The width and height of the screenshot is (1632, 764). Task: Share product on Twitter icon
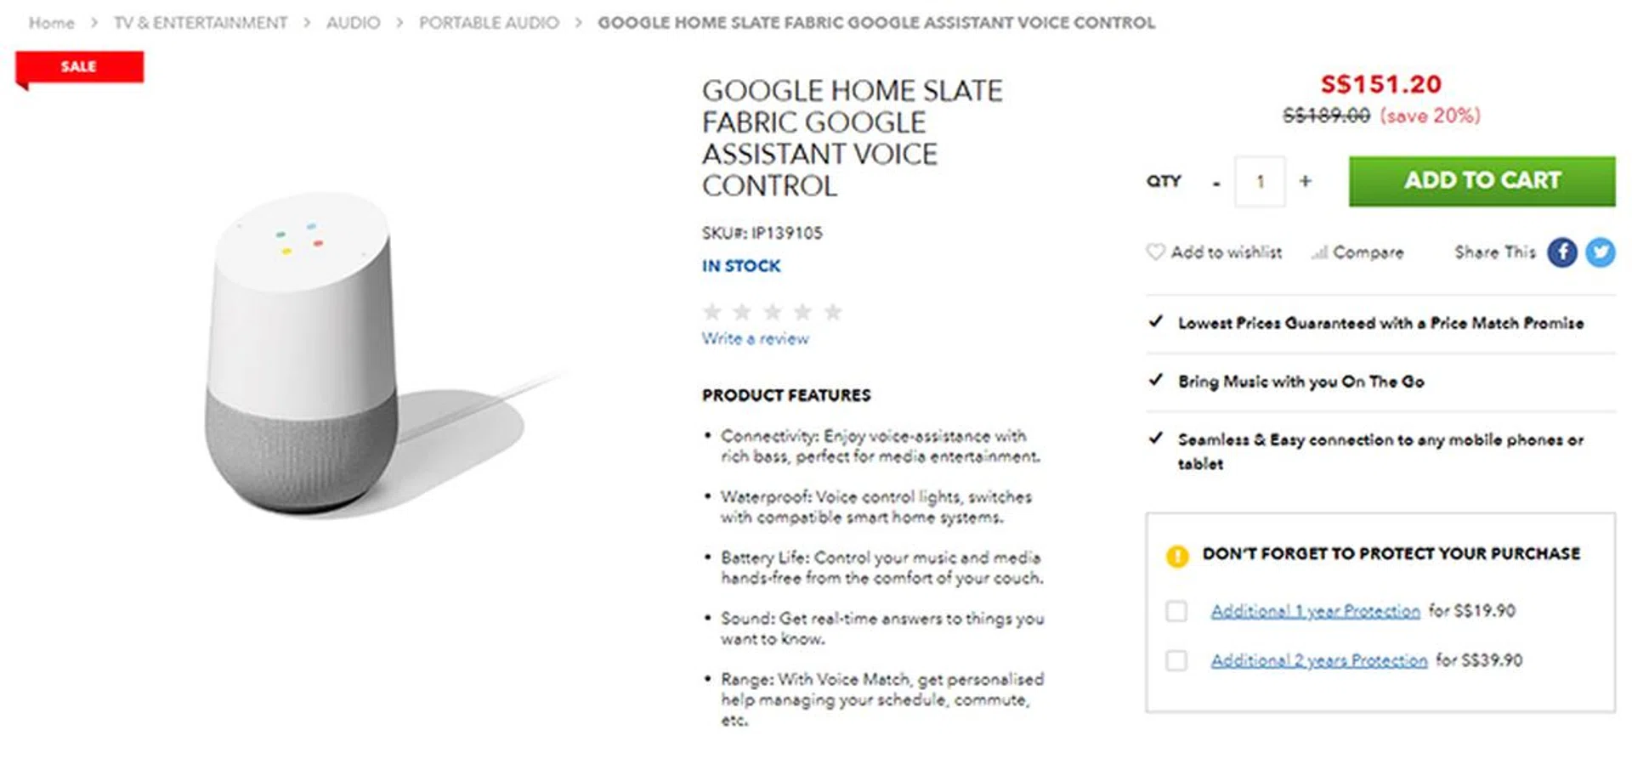point(1600,252)
